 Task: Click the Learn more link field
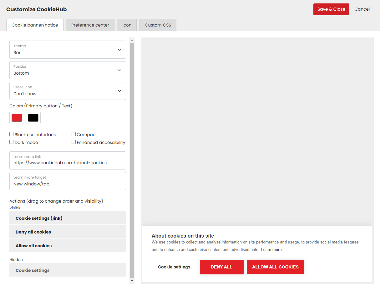point(68,160)
